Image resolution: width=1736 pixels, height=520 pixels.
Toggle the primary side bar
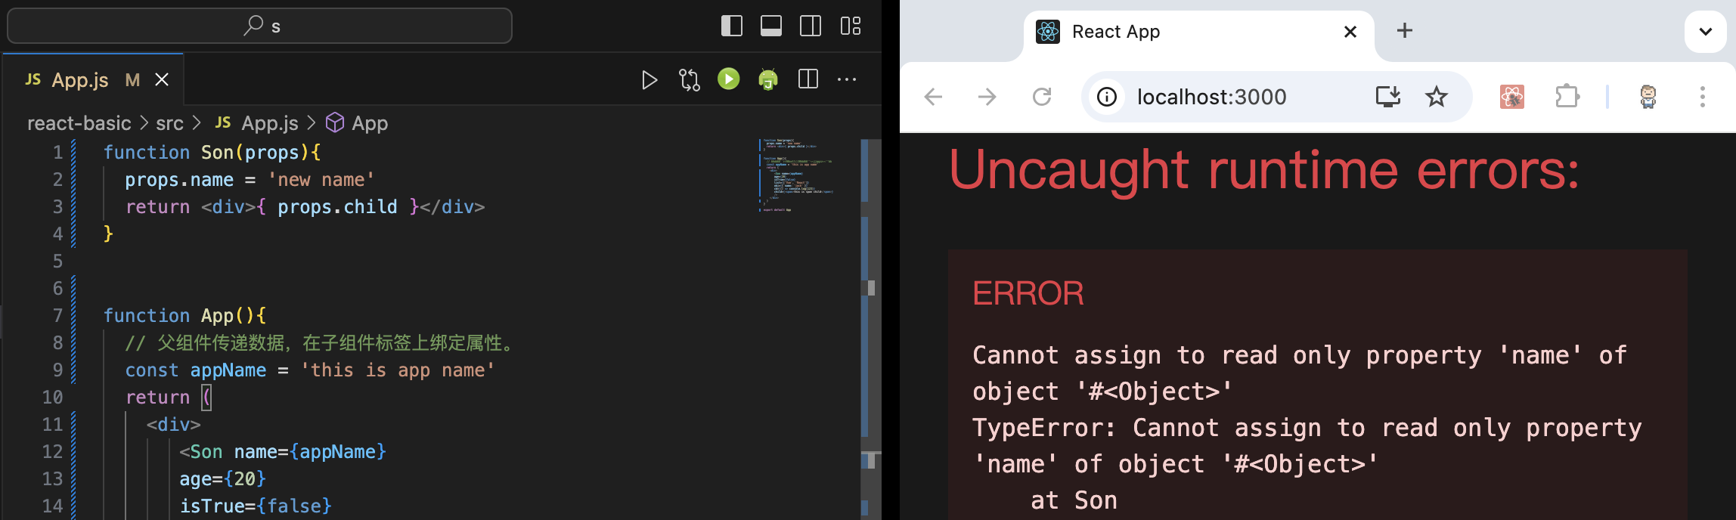(731, 26)
